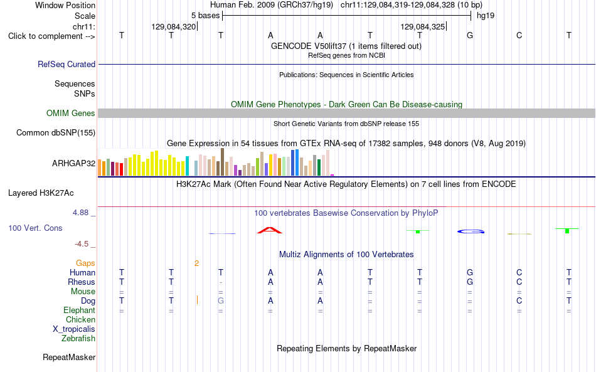Click the -4.5 PhyloP lower scale value
The width and height of the screenshot is (596, 372).
coord(82,244)
